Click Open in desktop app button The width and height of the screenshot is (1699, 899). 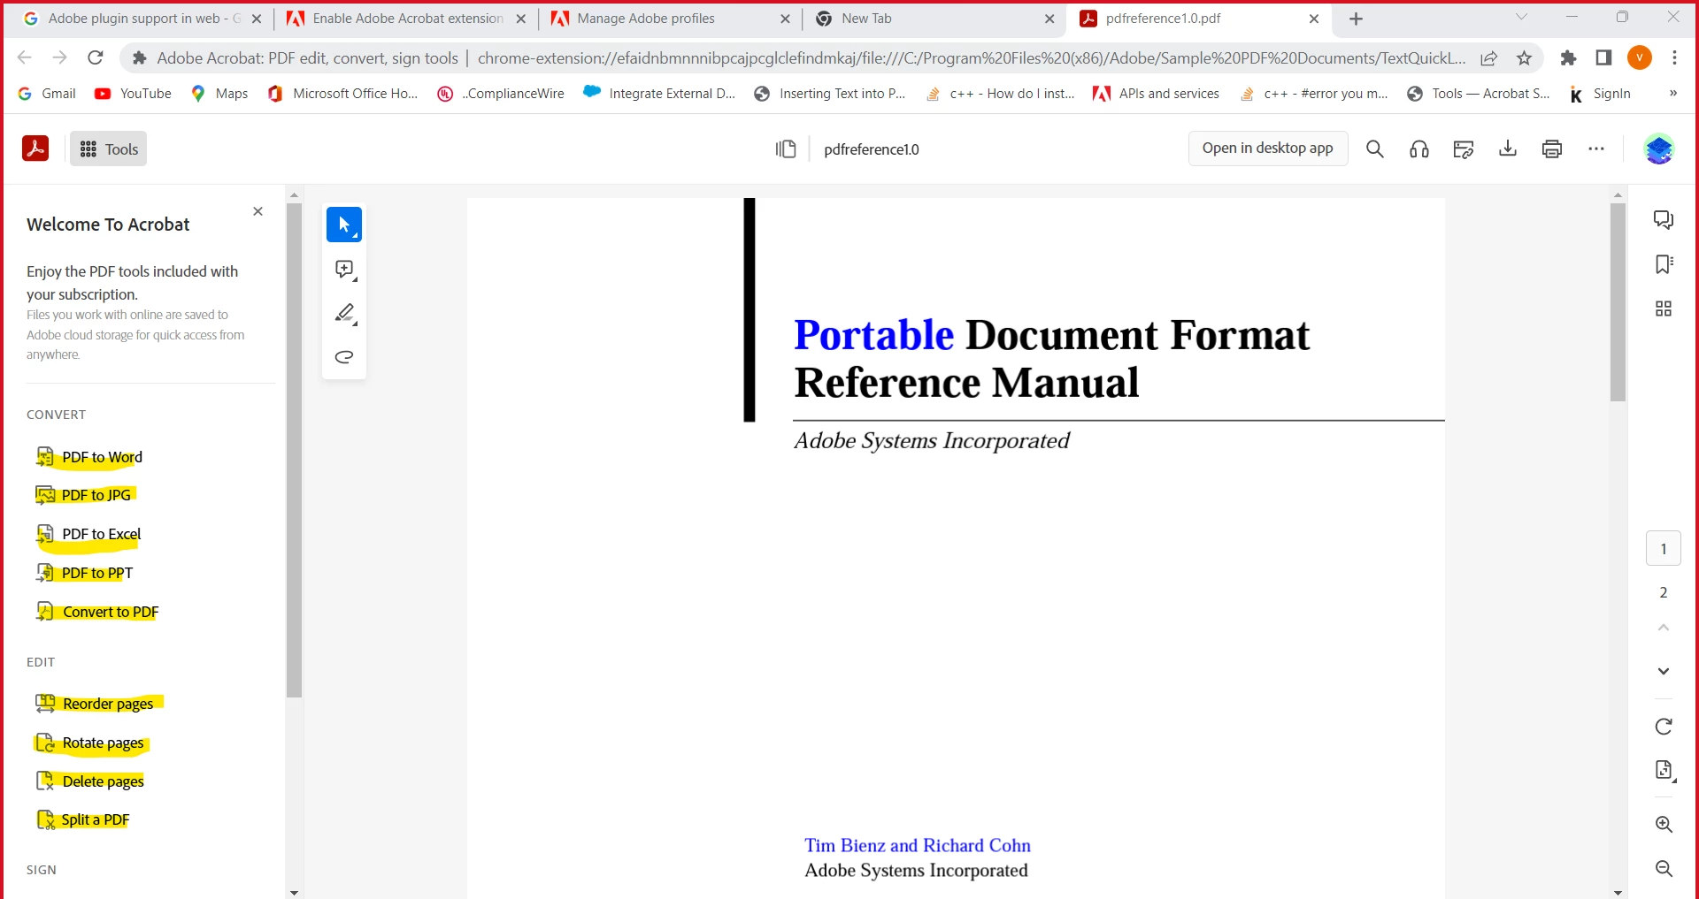point(1267,149)
